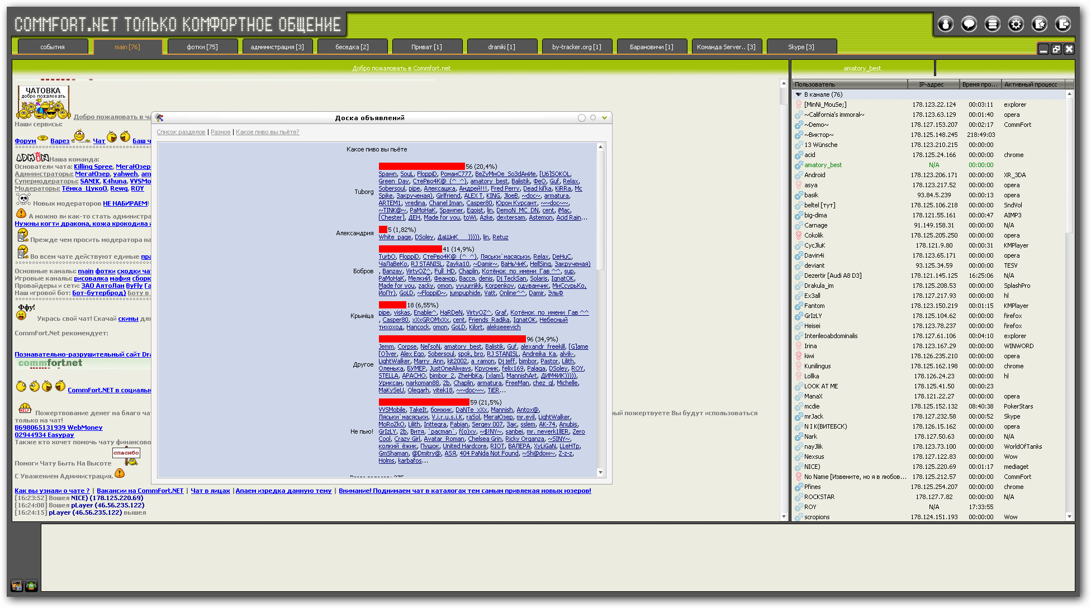Sort by the 'Время про...' column header

tap(980, 84)
